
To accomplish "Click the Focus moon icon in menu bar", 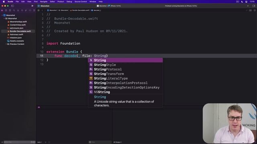I will point(242,2).
